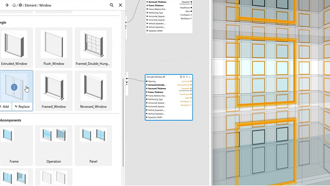Click the Extruded_Window_RF node title
This screenshot has height=186, width=330.
(x=156, y=77)
